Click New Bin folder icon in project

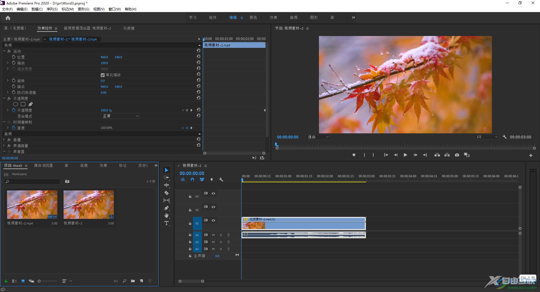tap(133, 281)
